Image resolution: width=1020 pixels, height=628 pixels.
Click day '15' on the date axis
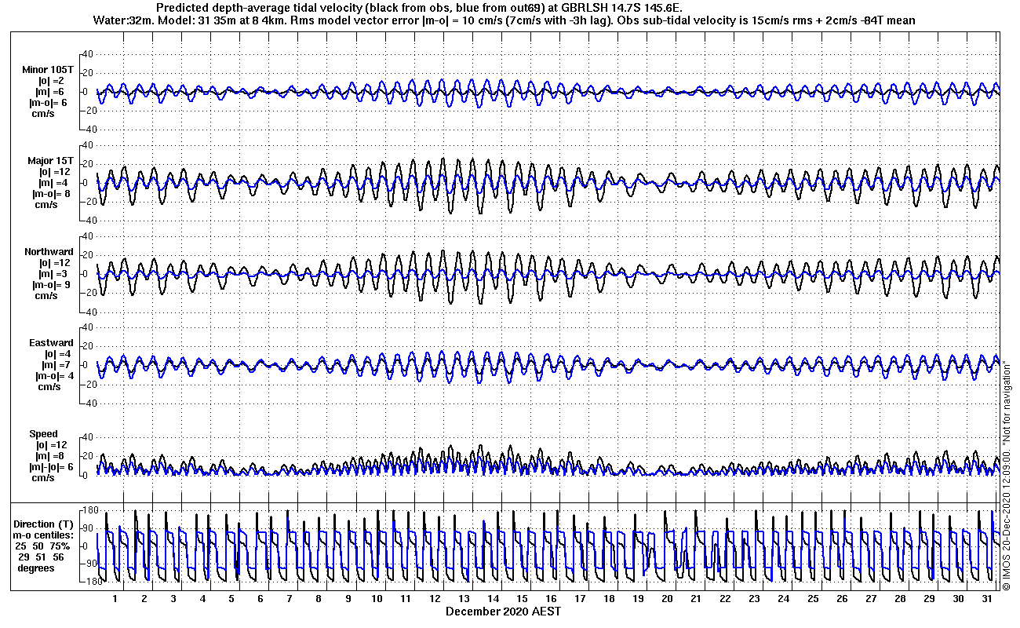[522, 599]
